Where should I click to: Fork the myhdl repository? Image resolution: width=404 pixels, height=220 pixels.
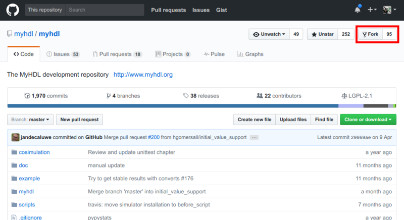click(371, 34)
